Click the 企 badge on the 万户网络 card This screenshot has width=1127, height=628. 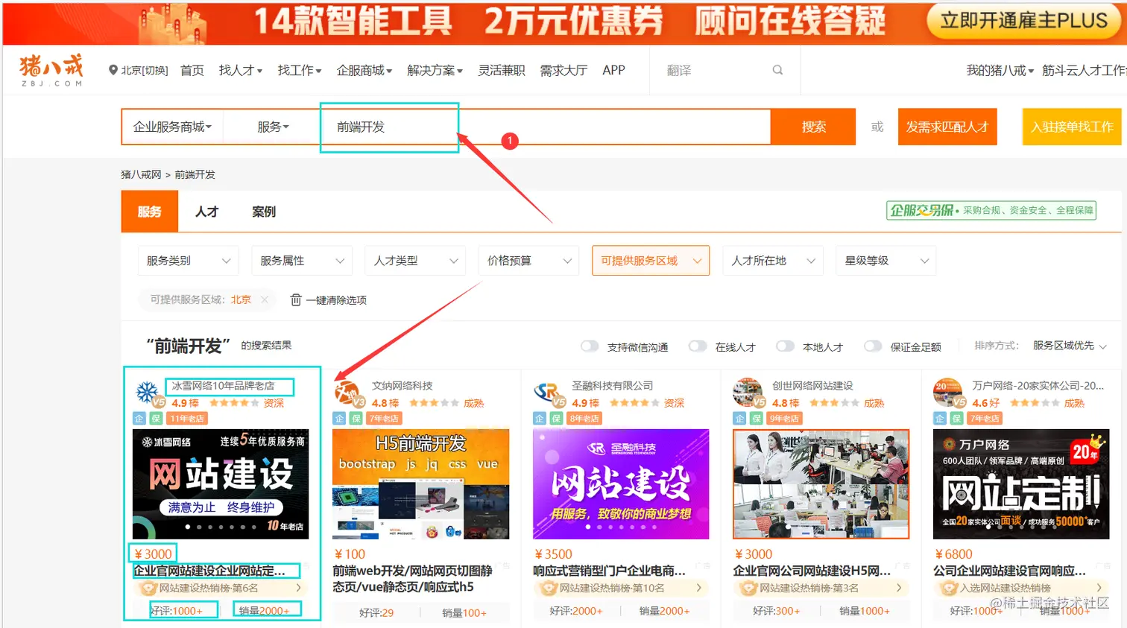tap(940, 419)
